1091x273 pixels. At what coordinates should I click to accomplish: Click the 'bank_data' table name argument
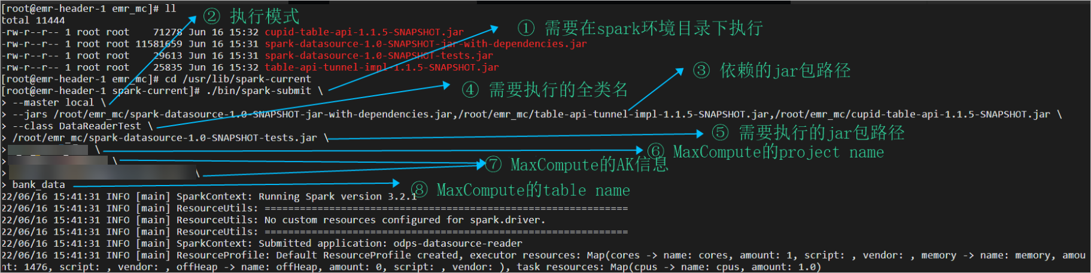(x=38, y=185)
